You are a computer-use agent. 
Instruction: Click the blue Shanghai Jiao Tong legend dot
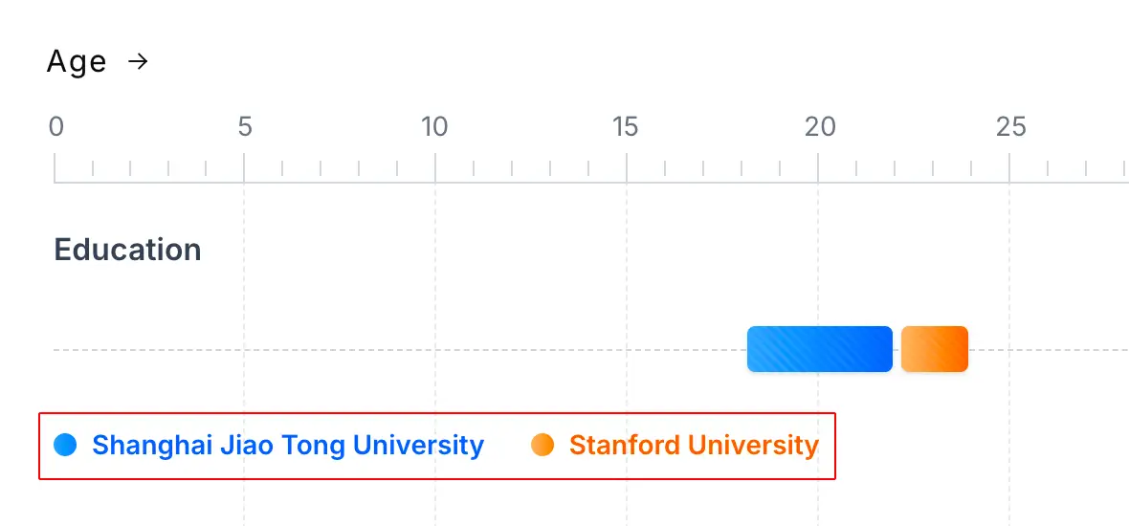65,445
